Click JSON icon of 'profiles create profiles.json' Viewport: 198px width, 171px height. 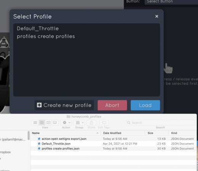click(x=39, y=149)
